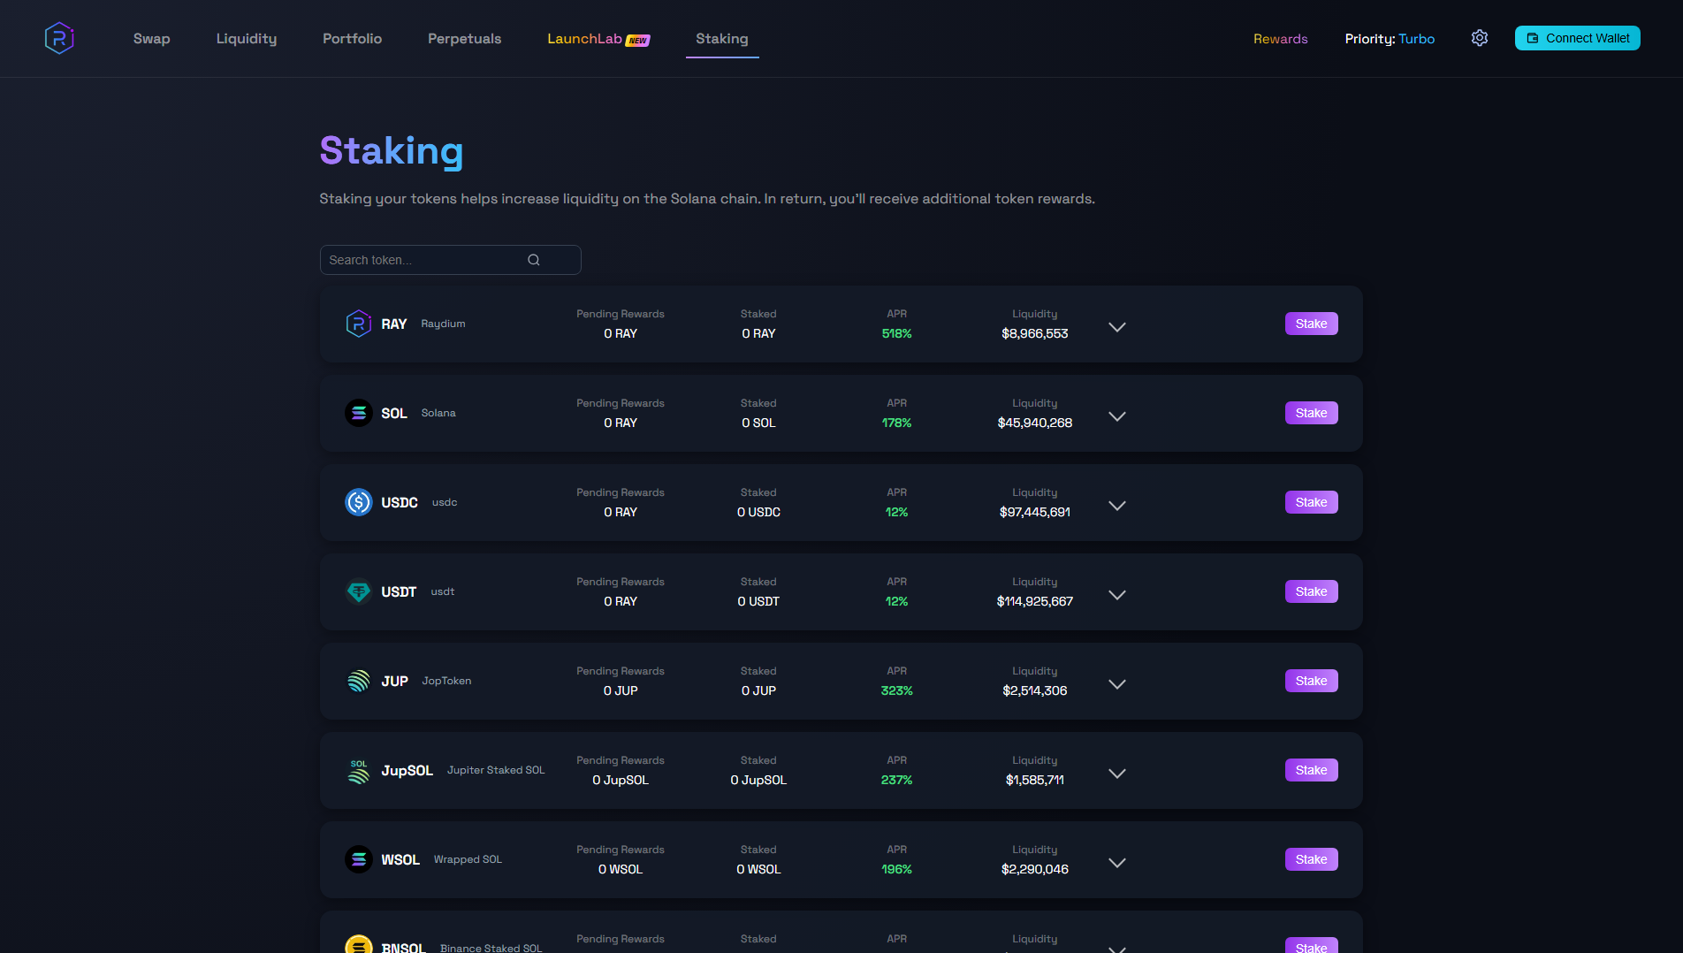This screenshot has width=1683, height=953.
Task: Click the SOL token icon
Action: 358,413
